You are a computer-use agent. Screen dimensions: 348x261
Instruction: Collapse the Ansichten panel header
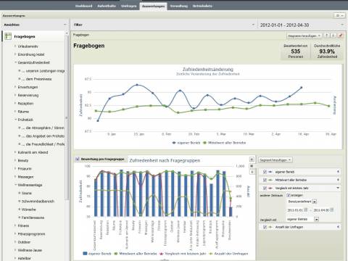pyautogui.click(x=65, y=25)
